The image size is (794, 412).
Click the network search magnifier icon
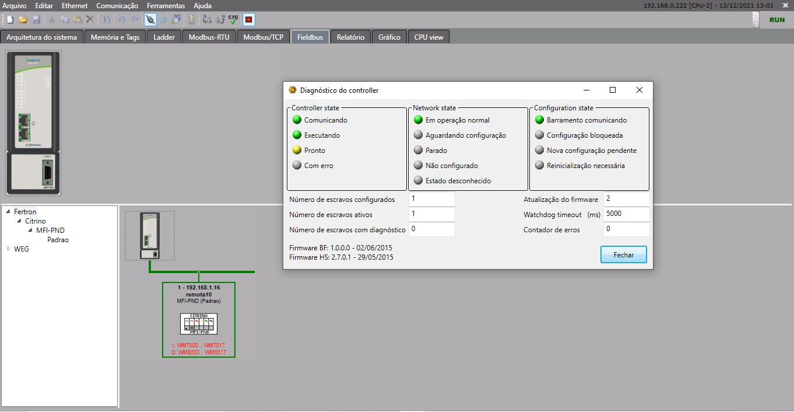(x=176, y=20)
